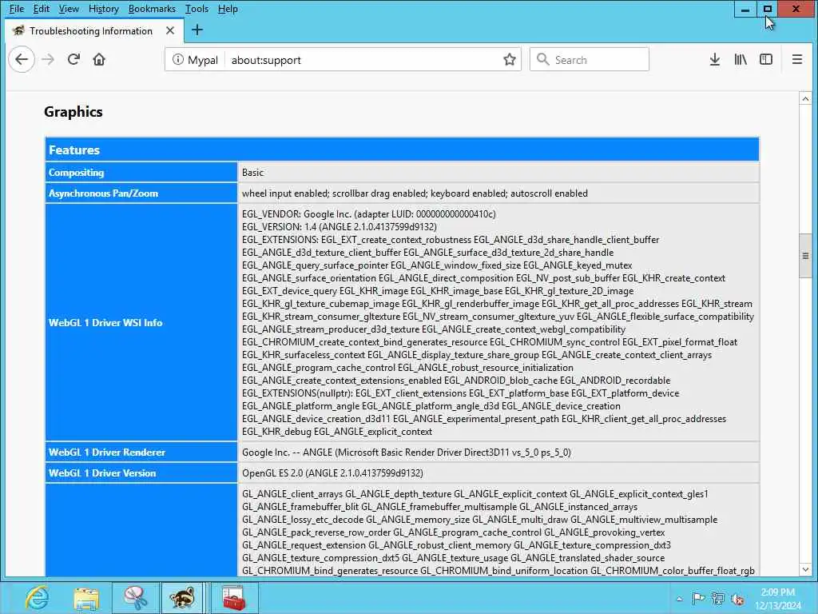Click the OpenGL ES 2.0 version value
The height and width of the screenshot is (614, 818).
pos(332,473)
